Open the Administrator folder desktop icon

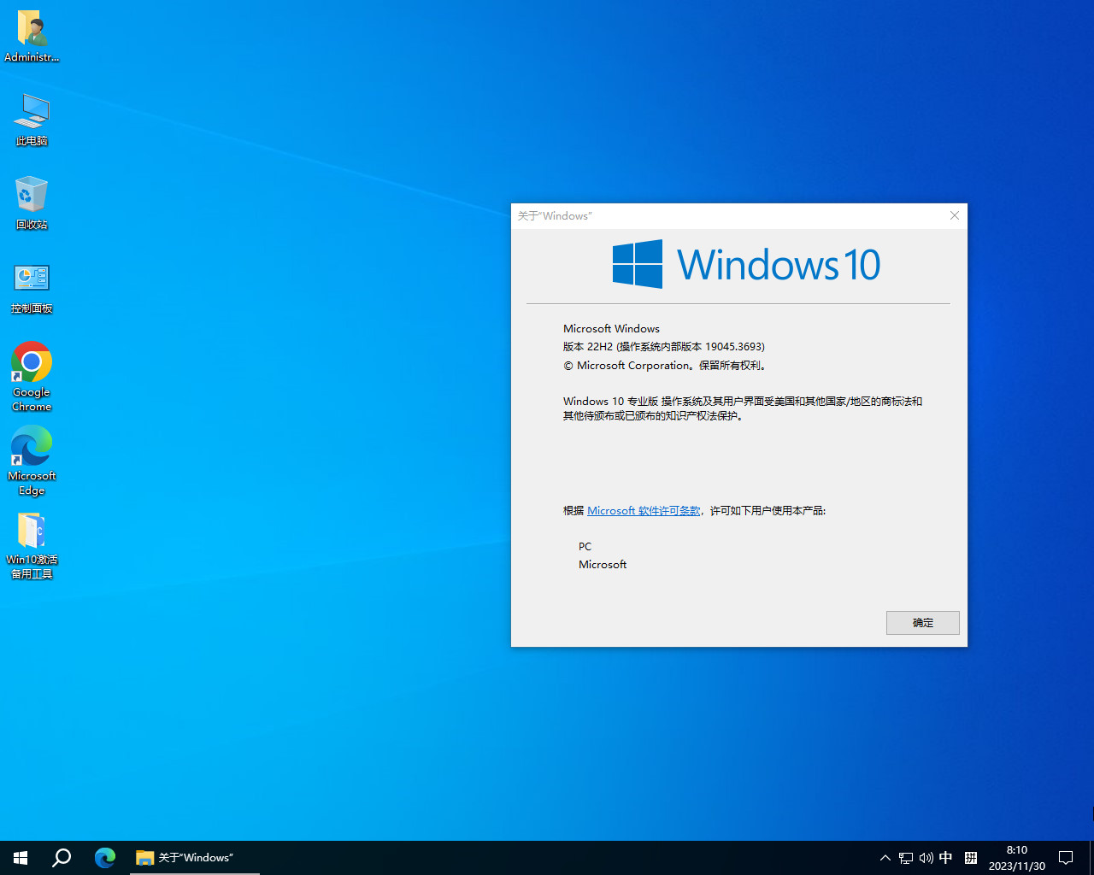click(x=32, y=37)
